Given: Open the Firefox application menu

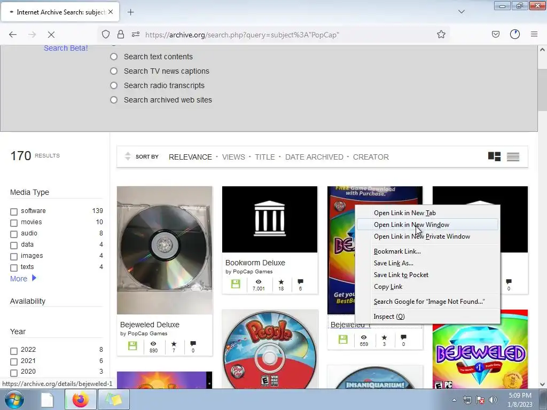Looking at the screenshot, I should [534, 34].
